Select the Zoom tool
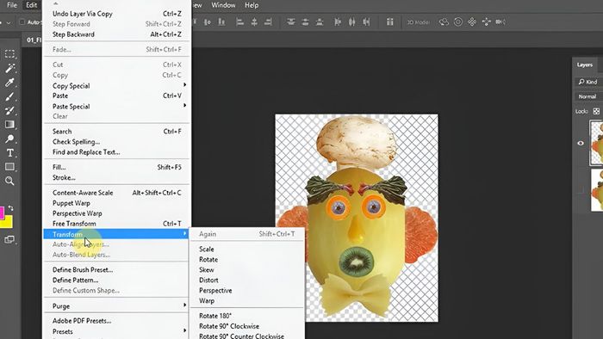 [9, 181]
